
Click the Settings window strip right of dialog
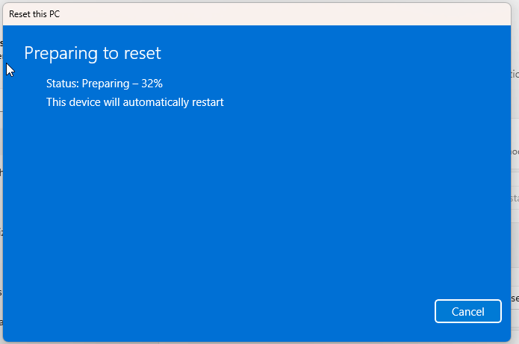pos(515,172)
